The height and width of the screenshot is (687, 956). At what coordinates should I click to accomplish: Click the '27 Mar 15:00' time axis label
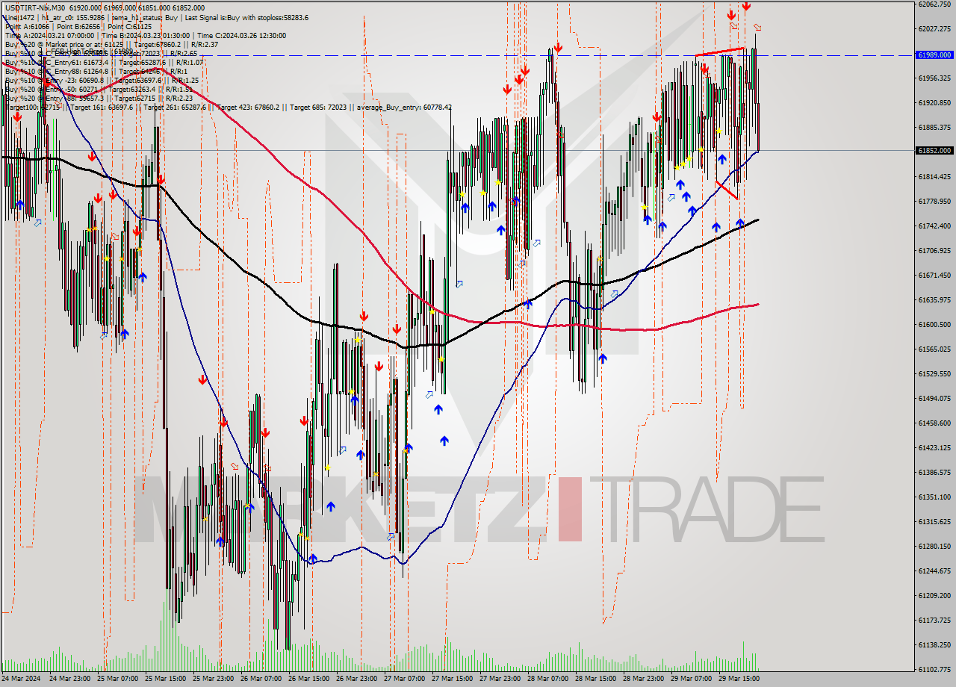click(x=453, y=679)
